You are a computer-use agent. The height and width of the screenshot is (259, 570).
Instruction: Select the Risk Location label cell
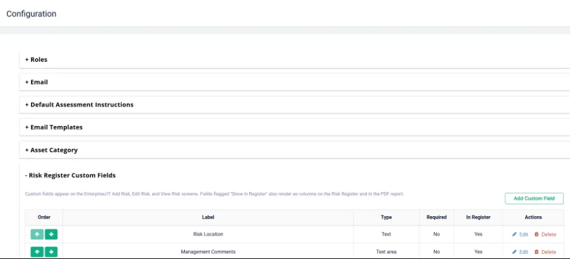(x=208, y=234)
